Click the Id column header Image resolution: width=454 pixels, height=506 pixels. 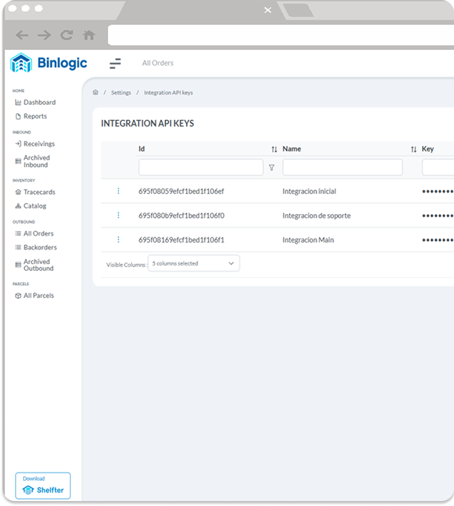[142, 149]
